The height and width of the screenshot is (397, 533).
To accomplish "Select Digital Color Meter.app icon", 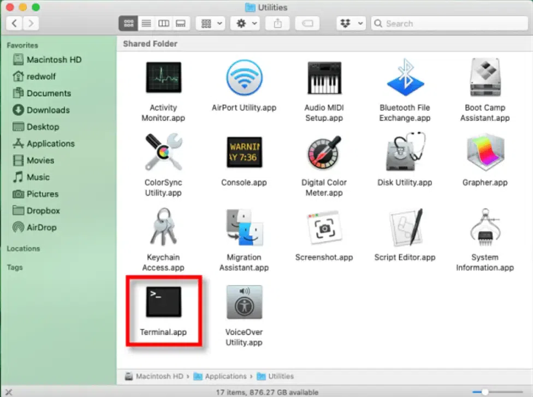I will click(x=324, y=152).
